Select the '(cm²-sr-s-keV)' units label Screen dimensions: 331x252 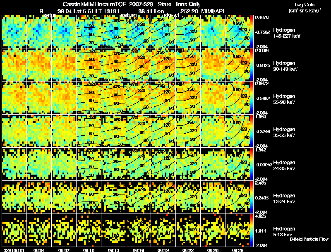(x=305, y=11)
